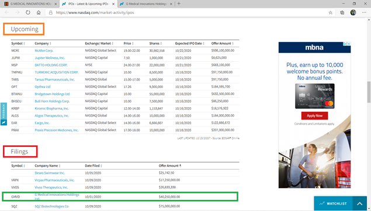
Task: Click the Apply Now ad button
Action: coord(314,115)
